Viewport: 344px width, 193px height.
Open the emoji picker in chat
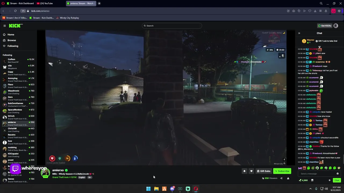pos(338,174)
